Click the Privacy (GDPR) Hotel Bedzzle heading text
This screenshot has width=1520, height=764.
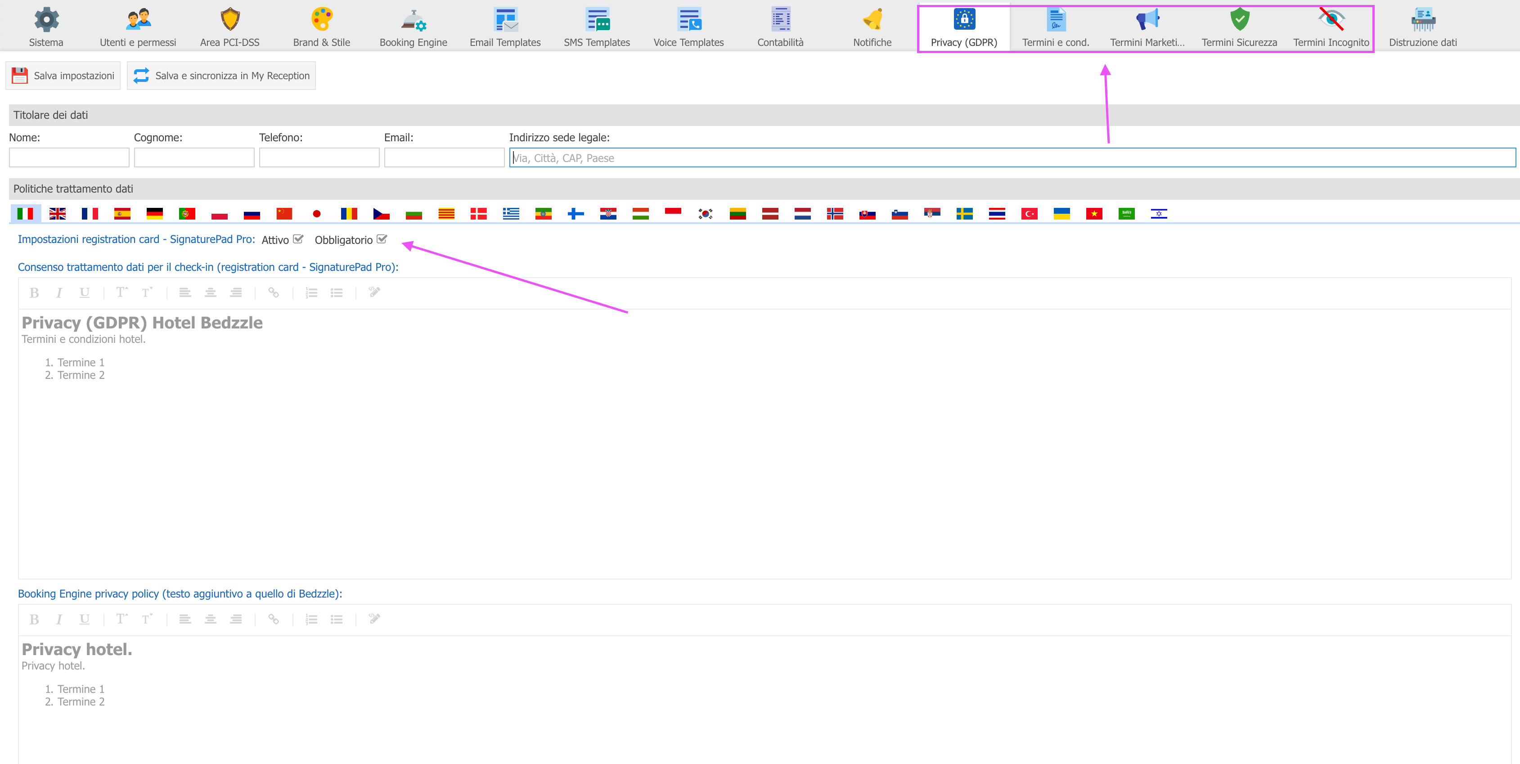(x=142, y=323)
